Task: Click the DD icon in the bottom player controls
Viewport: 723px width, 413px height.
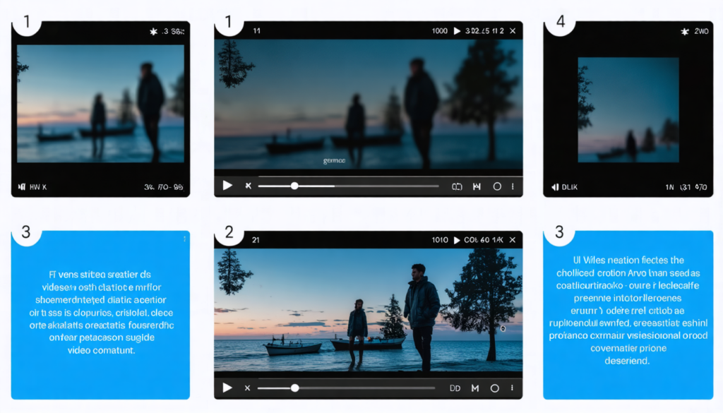Action: pyautogui.click(x=455, y=388)
